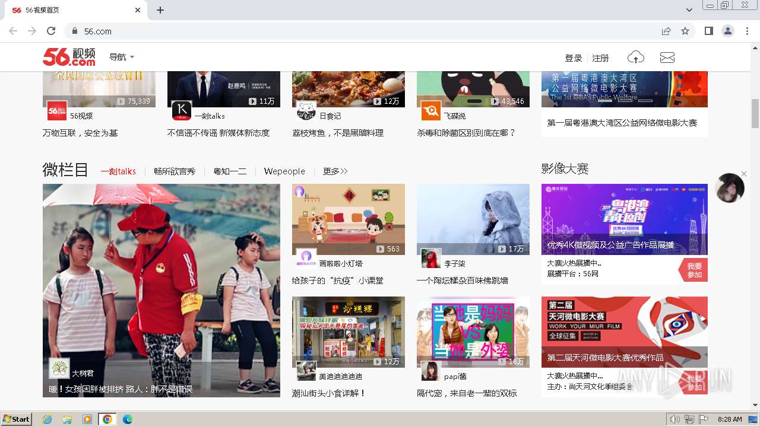760x427 pixels.
Task: Open 隔代宠，来自老一辈的双标 title
Action: (467, 393)
